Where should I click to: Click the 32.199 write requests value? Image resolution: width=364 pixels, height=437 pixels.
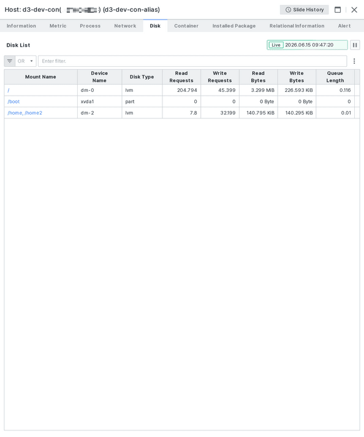228,113
